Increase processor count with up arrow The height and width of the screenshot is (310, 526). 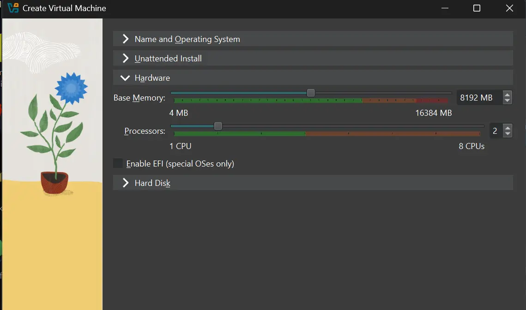(x=508, y=128)
